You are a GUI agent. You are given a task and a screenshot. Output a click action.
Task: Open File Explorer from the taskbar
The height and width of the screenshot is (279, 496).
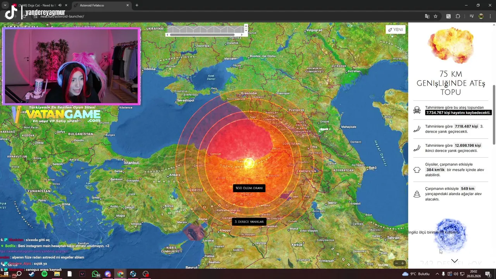pos(57,274)
